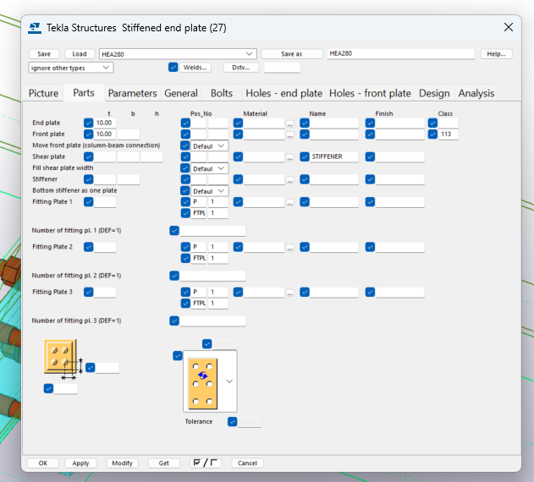
Task: Click the Save button
Action: pyautogui.click(x=44, y=54)
